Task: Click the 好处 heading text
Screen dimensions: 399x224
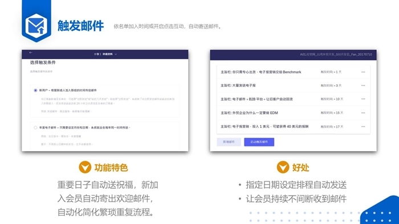Action: [300, 167]
